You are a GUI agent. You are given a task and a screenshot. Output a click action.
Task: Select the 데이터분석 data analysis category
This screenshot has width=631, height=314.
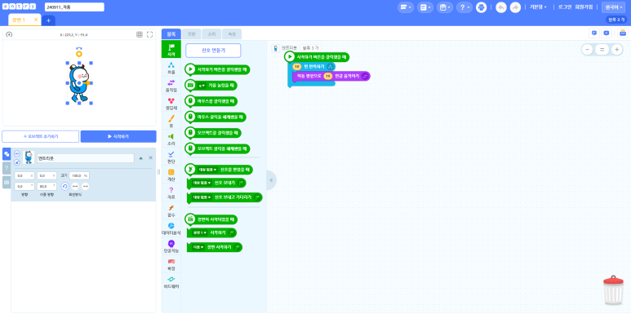(x=171, y=228)
